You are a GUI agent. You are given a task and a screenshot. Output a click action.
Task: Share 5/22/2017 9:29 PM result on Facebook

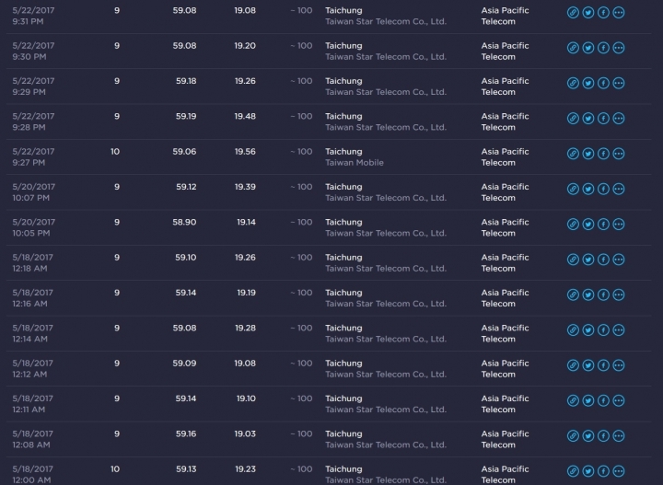(x=603, y=83)
